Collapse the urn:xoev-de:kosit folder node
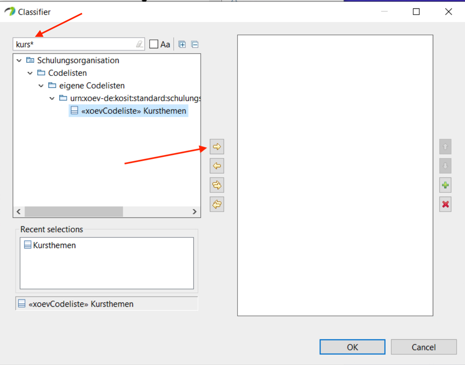This screenshot has height=365, width=465. tap(52, 98)
